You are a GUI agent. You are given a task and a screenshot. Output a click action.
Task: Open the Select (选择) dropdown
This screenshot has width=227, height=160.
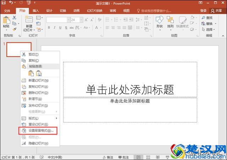[208, 29]
